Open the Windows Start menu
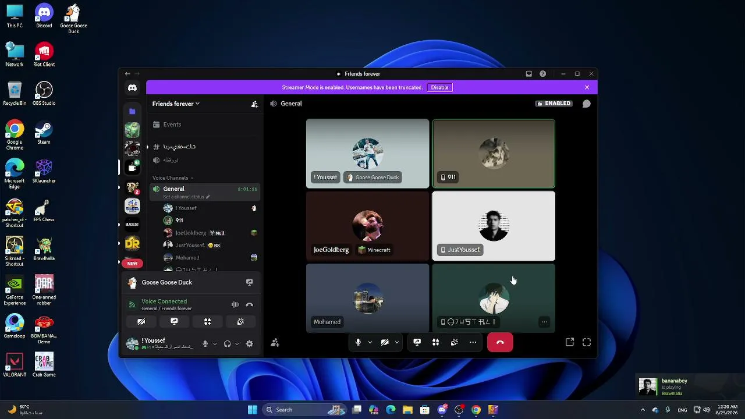745x419 pixels. tap(252, 410)
